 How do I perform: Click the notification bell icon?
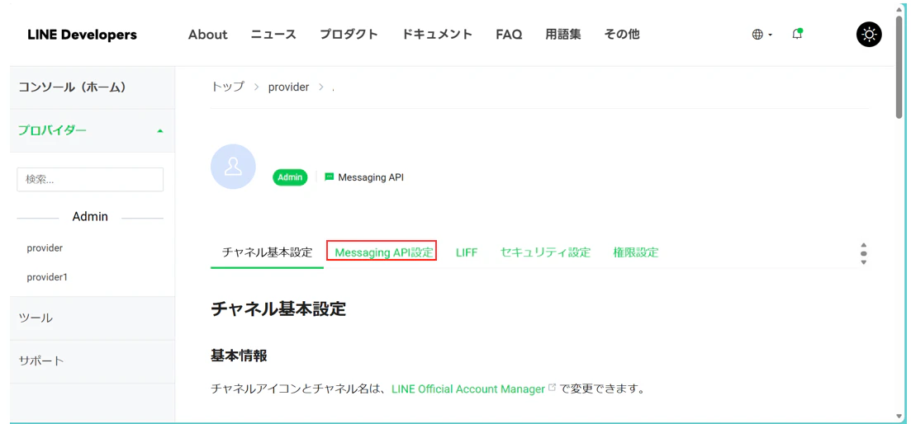797,34
